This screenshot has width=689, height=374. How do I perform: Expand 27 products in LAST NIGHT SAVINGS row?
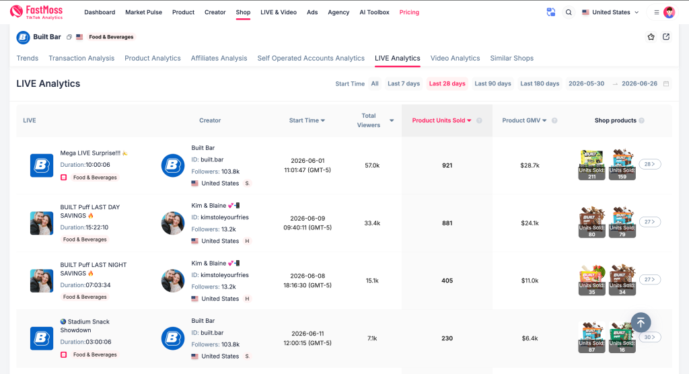point(650,280)
